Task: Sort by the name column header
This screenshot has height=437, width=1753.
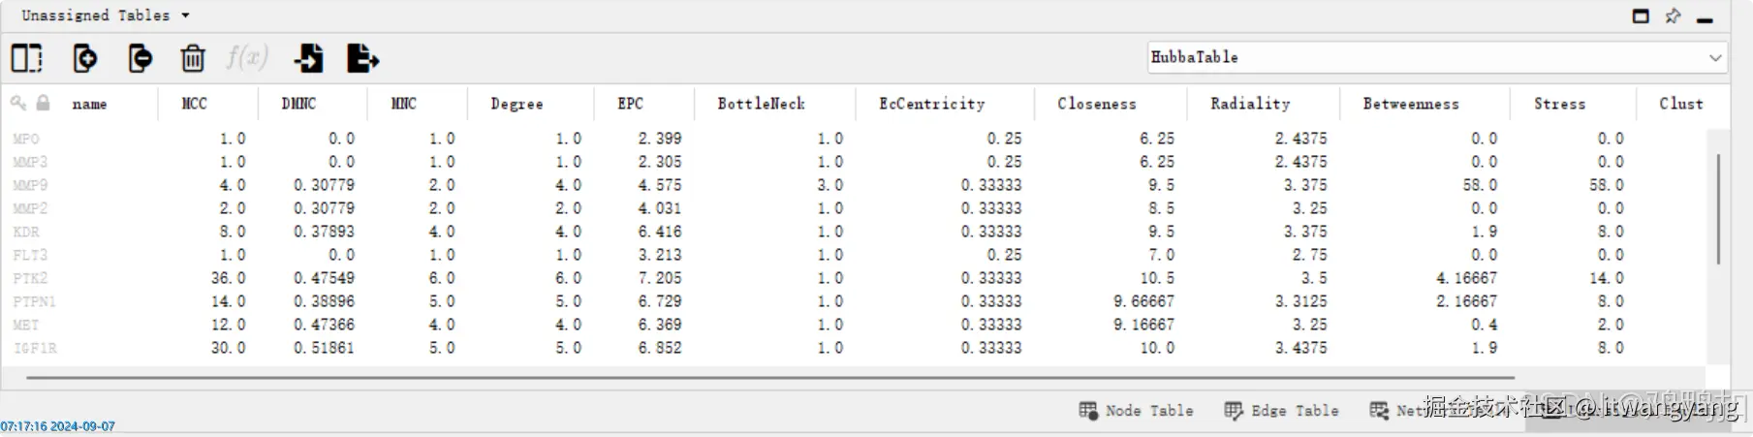Action: coord(89,104)
